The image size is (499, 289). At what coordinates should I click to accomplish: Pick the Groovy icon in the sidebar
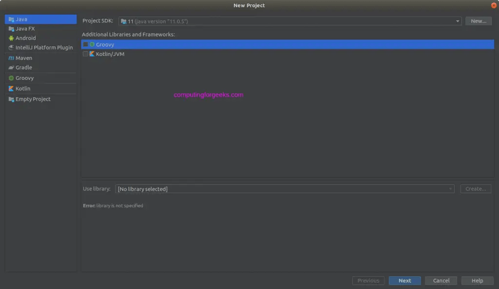pyautogui.click(x=11, y=78)
